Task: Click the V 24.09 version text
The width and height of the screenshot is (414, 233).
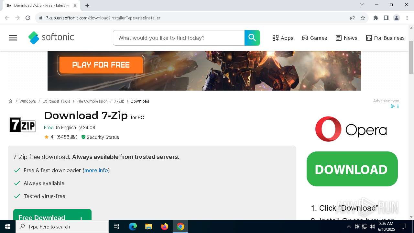Action: (x=87, y=128)
